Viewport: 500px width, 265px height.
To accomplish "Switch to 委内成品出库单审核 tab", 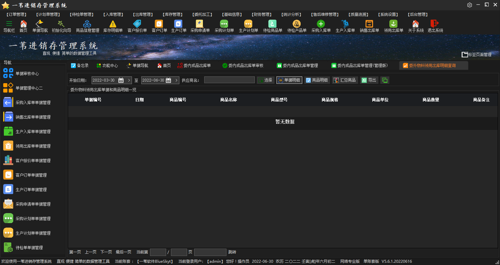I will pyautogui.click(x=243, y=65).
